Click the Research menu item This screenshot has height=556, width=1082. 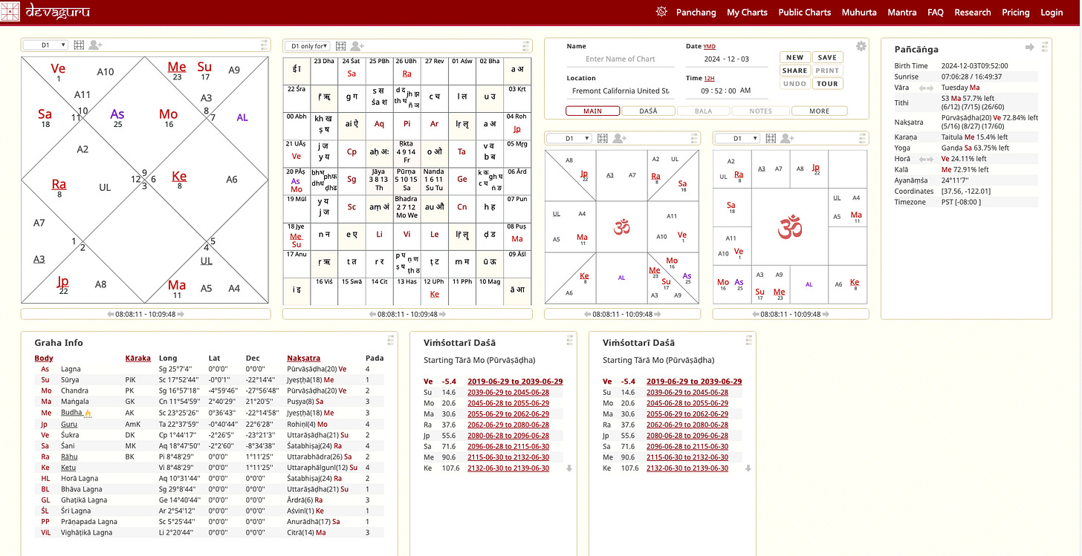coord(973,13)
